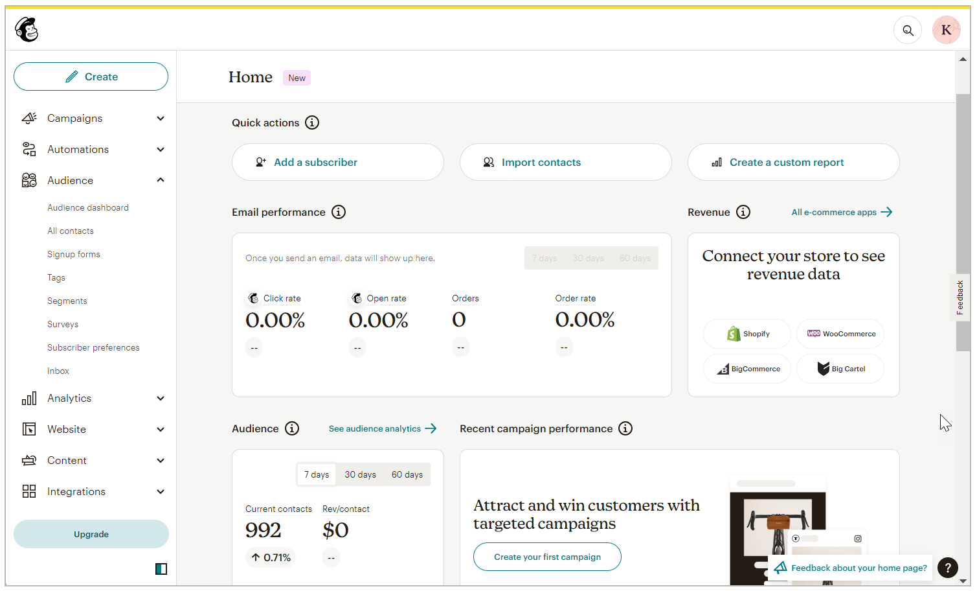This screenshot has height=591, width=977.
Task: Click Create your first campaign button
Action: 546,557
